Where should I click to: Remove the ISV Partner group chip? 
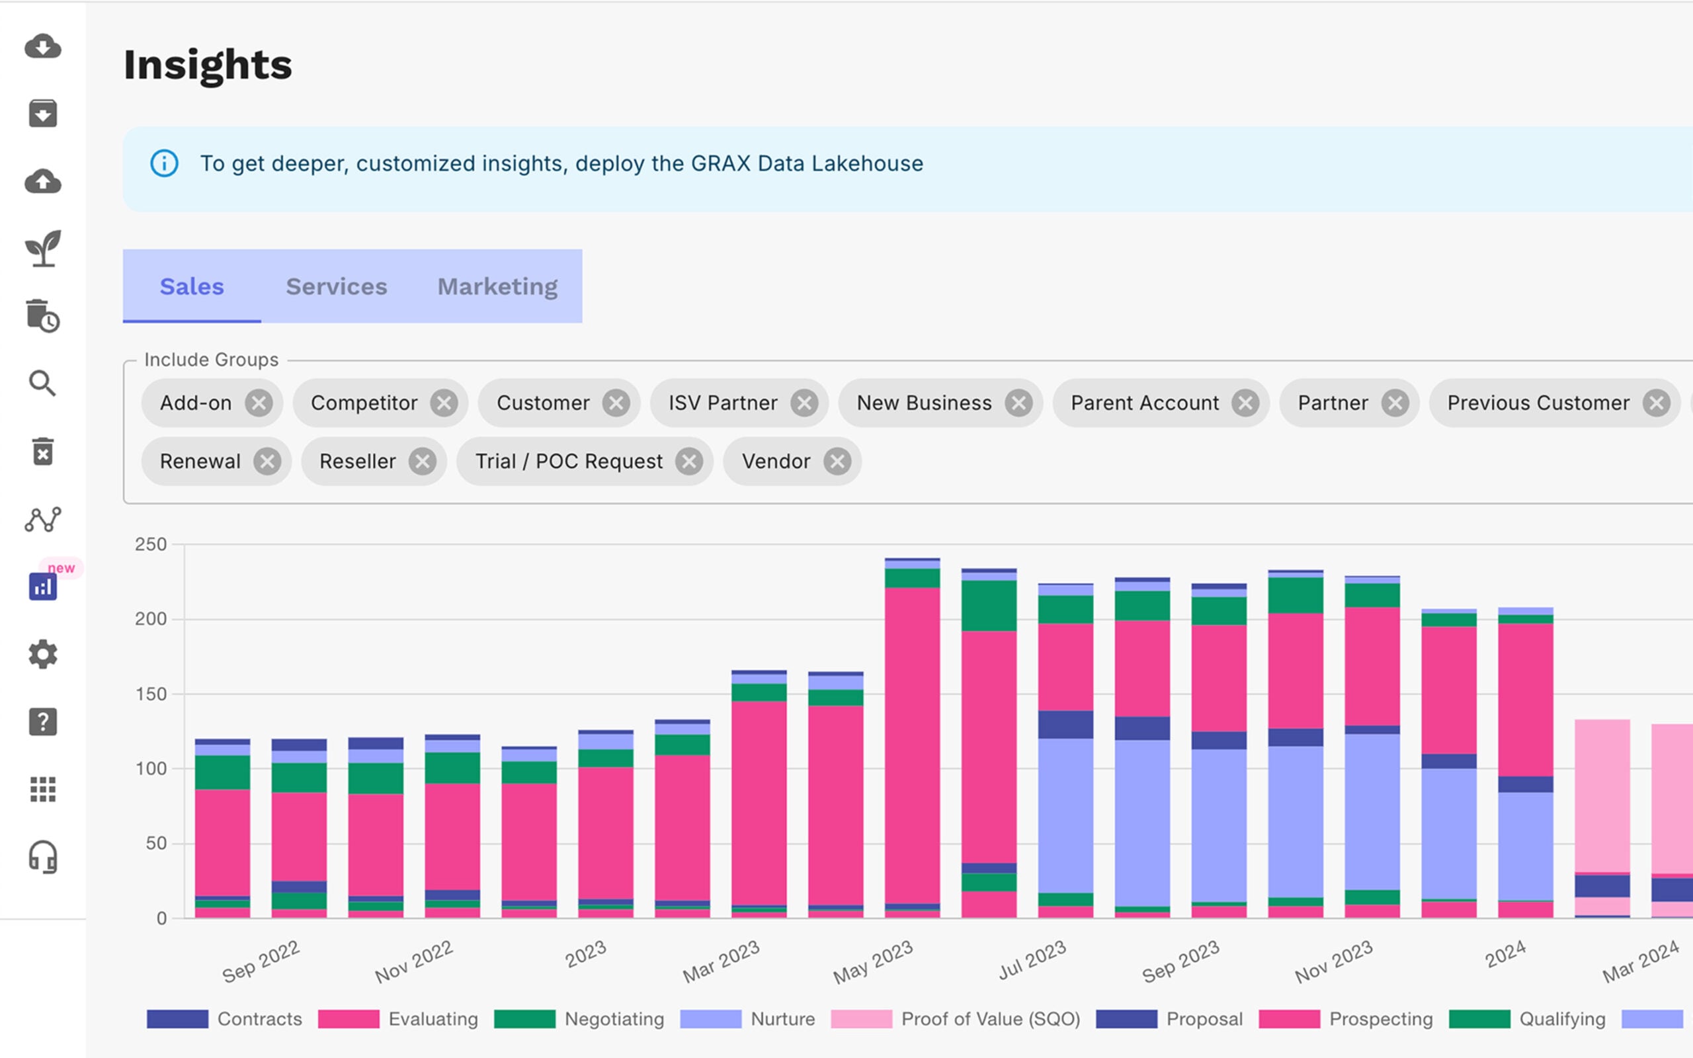click(805, 403)
